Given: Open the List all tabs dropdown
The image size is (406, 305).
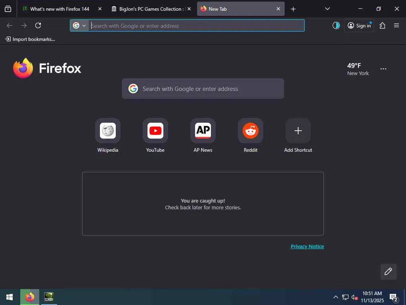Looking at the screenshot, I should [327, 9].
